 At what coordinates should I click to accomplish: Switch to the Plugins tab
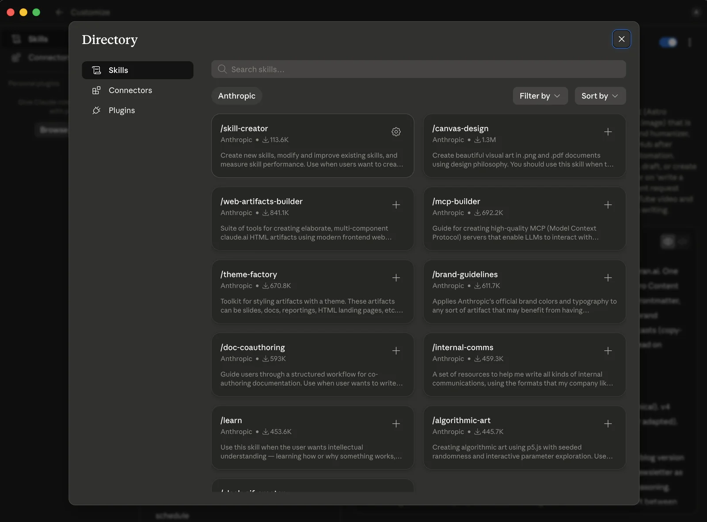coord(137,110)
